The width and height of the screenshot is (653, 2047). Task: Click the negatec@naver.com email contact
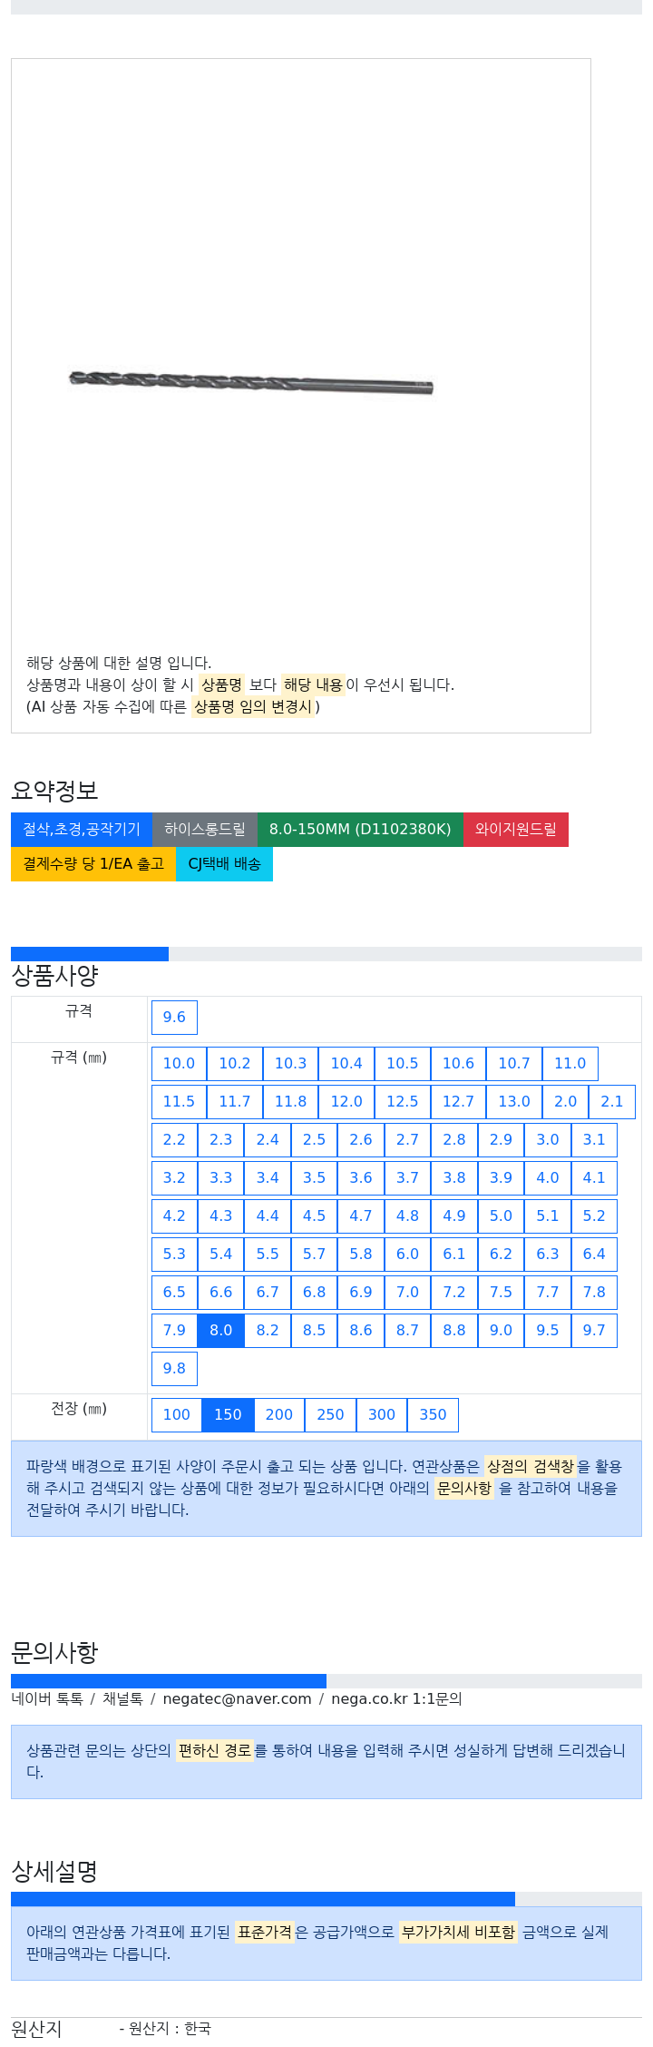[237, 1698]
